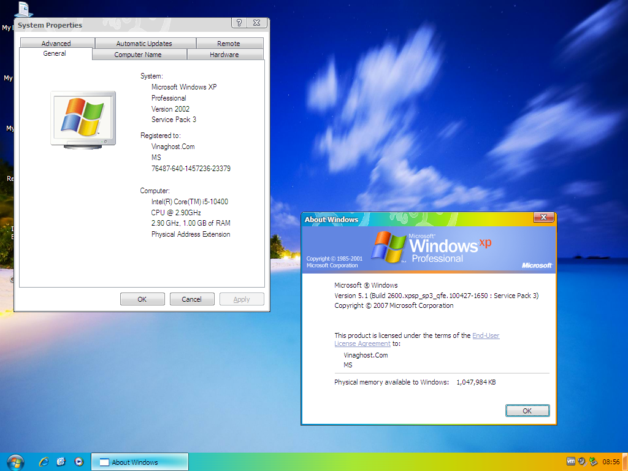This screenshot has height=471, width=628.
Task: Click the About Windows title bar
Action: click(x=417, y=220)
